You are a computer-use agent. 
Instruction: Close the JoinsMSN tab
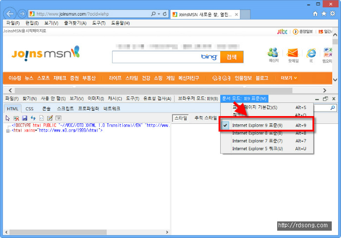[x=236, y=15]
